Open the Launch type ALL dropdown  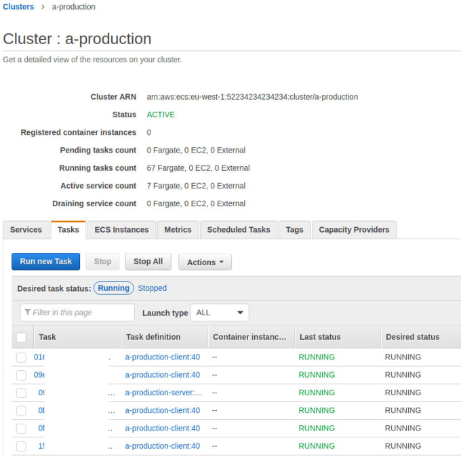(x=220, y=313)
